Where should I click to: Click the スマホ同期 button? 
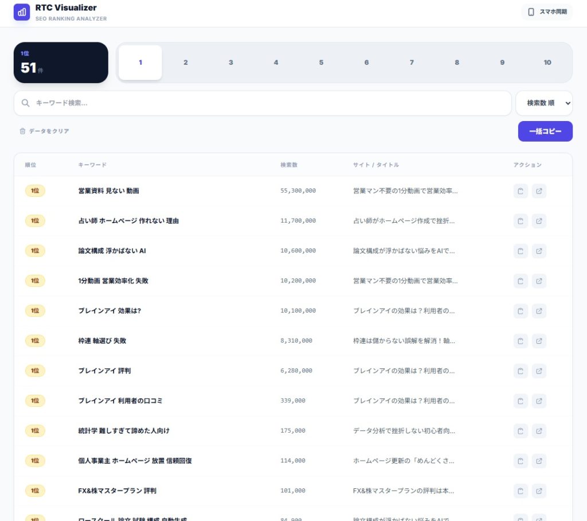pyautogui.click(x=547, y=12)
